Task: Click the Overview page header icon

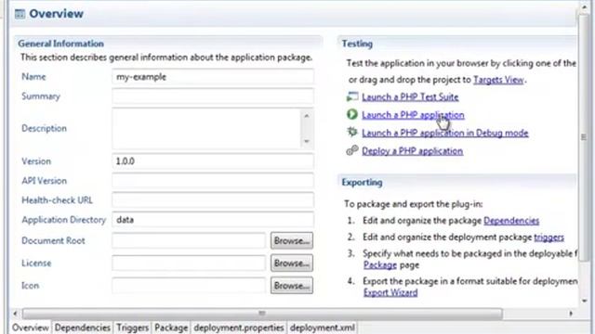Action: (20, 14)
